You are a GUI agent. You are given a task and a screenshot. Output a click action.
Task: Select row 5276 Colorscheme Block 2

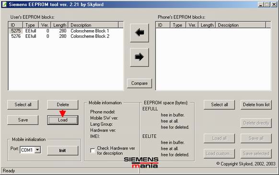tap(66, 36)
